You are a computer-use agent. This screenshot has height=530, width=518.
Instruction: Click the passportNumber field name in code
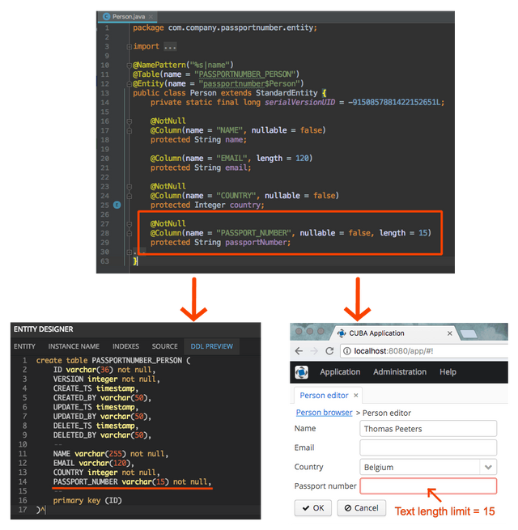(257, 243)
